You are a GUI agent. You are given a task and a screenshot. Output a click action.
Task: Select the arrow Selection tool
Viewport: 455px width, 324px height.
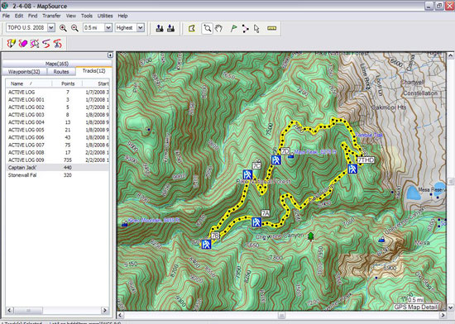click(x=256, y=28)
